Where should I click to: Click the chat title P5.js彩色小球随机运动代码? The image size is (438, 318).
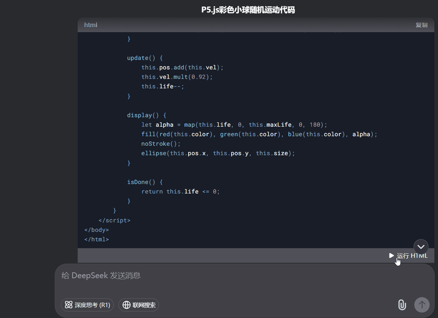pos(248,10)
